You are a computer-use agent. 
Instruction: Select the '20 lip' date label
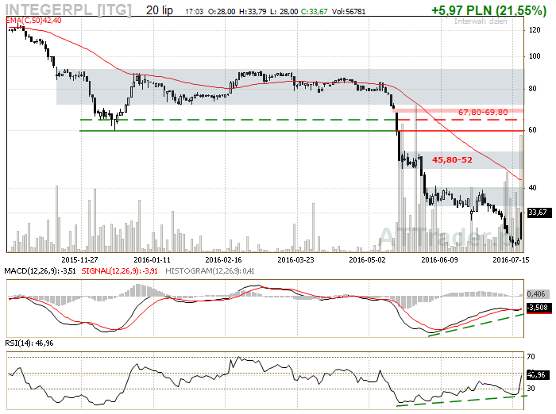160,10
